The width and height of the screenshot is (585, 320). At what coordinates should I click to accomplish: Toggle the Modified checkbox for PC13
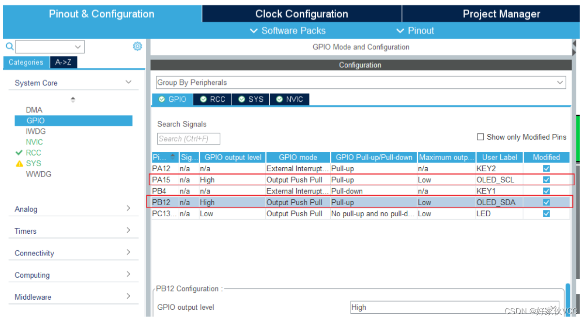546,214
